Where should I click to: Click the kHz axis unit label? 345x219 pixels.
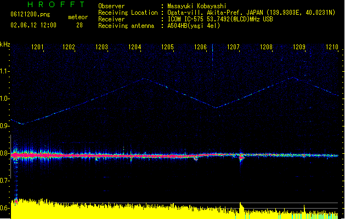[x=5, y=44]
